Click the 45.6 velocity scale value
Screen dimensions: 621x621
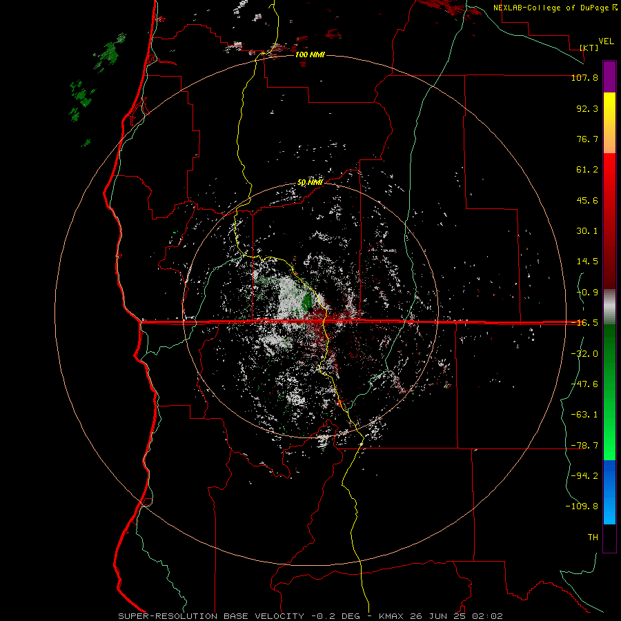coord(587,200)
